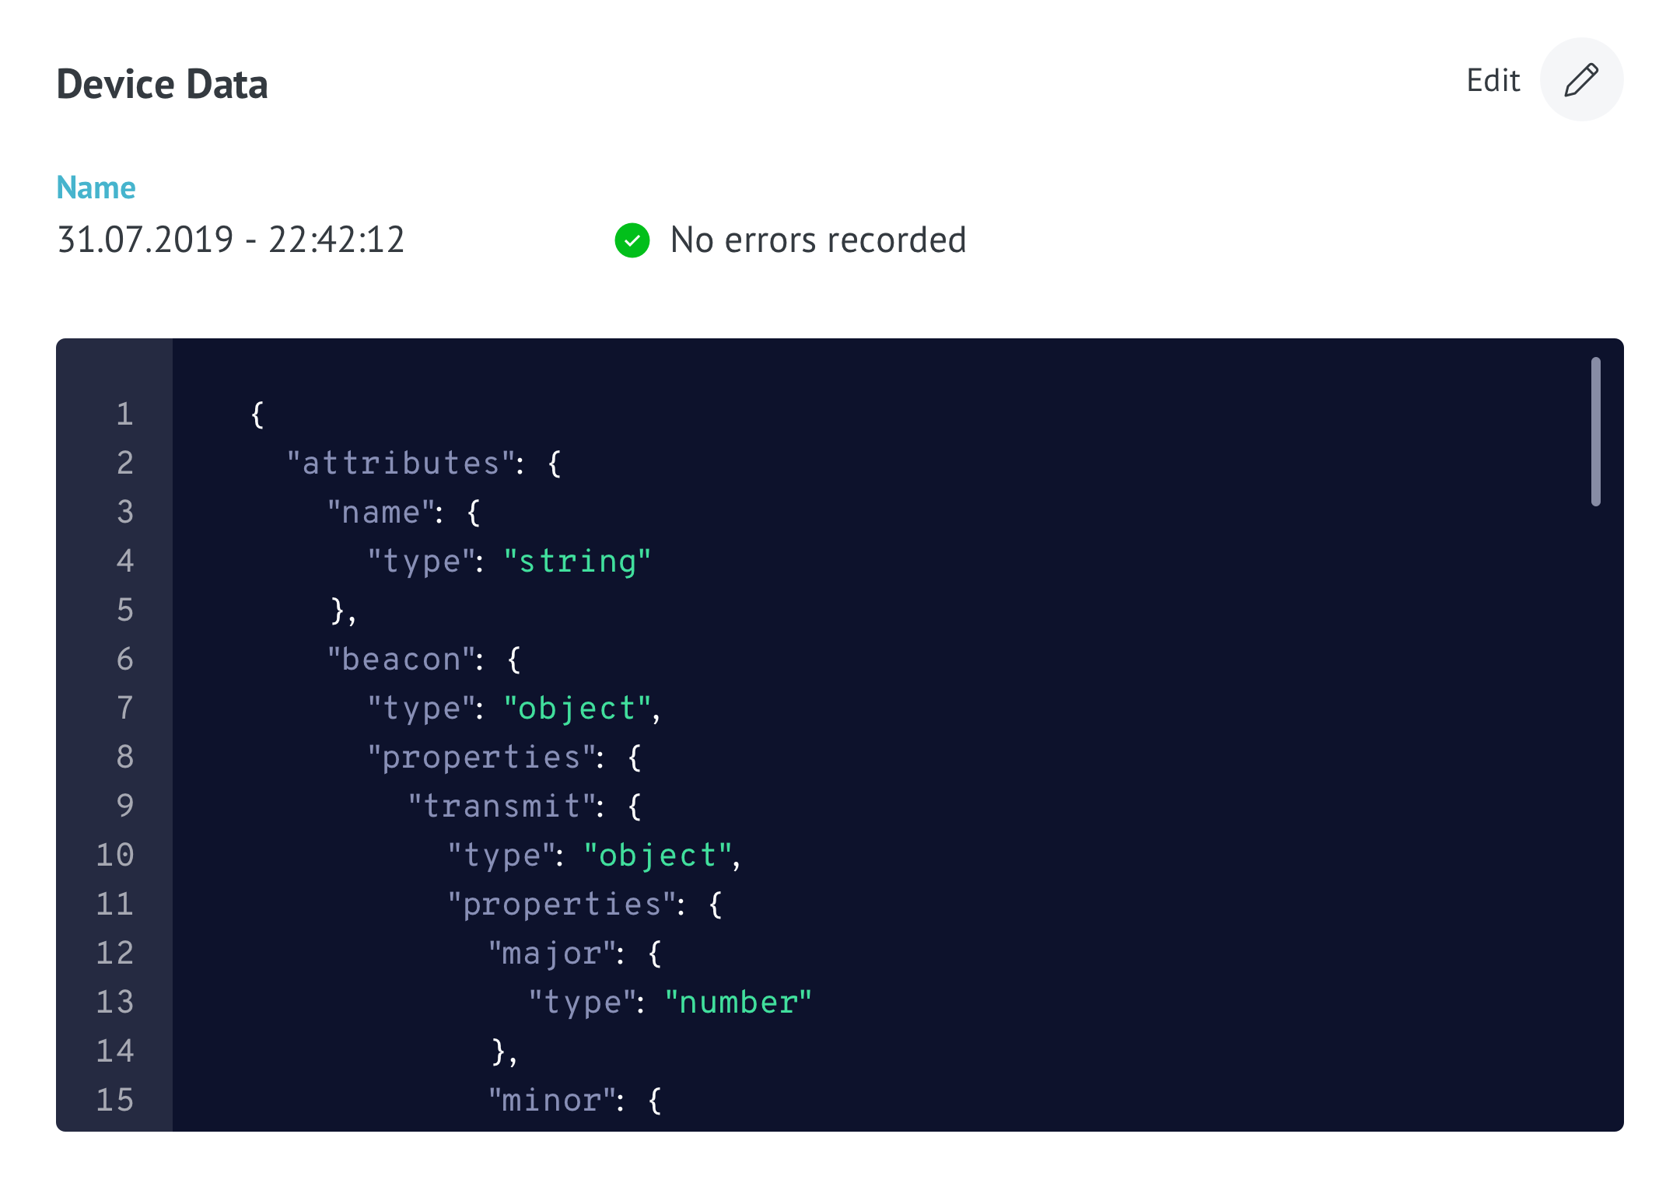Click the "minor" key on line 15
Viewport: 1680px width, 1190px height.
(551, 1101)
